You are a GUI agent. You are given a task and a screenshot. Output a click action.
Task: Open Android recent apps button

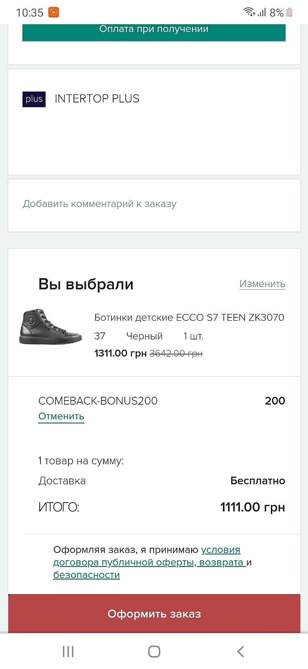pos(68,651)
